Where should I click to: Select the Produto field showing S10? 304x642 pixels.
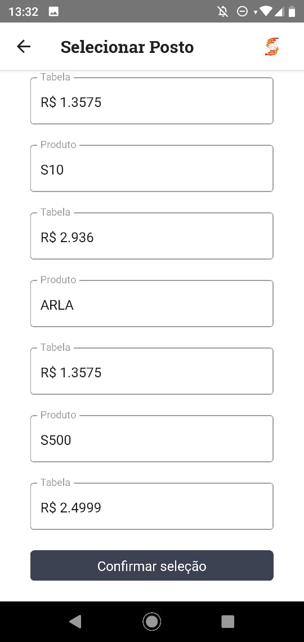click(x=152, y=168)
